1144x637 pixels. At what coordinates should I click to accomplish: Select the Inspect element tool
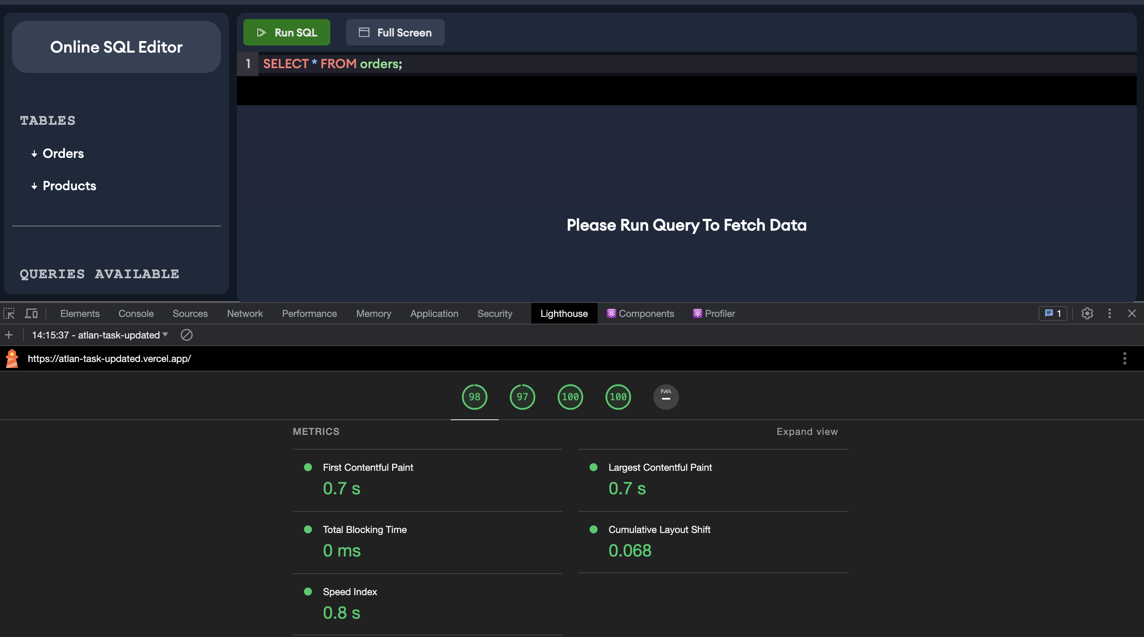(9, 313)
